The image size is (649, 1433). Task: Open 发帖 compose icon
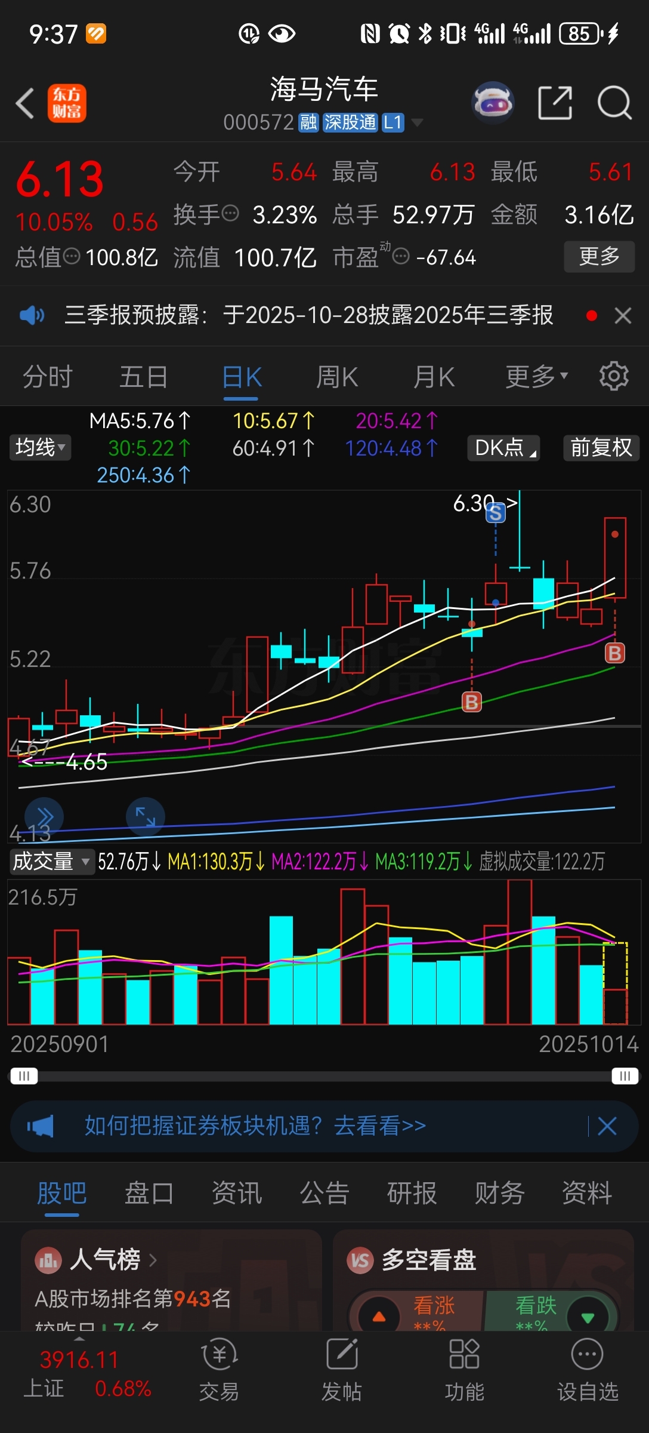tap(342, 1355)
